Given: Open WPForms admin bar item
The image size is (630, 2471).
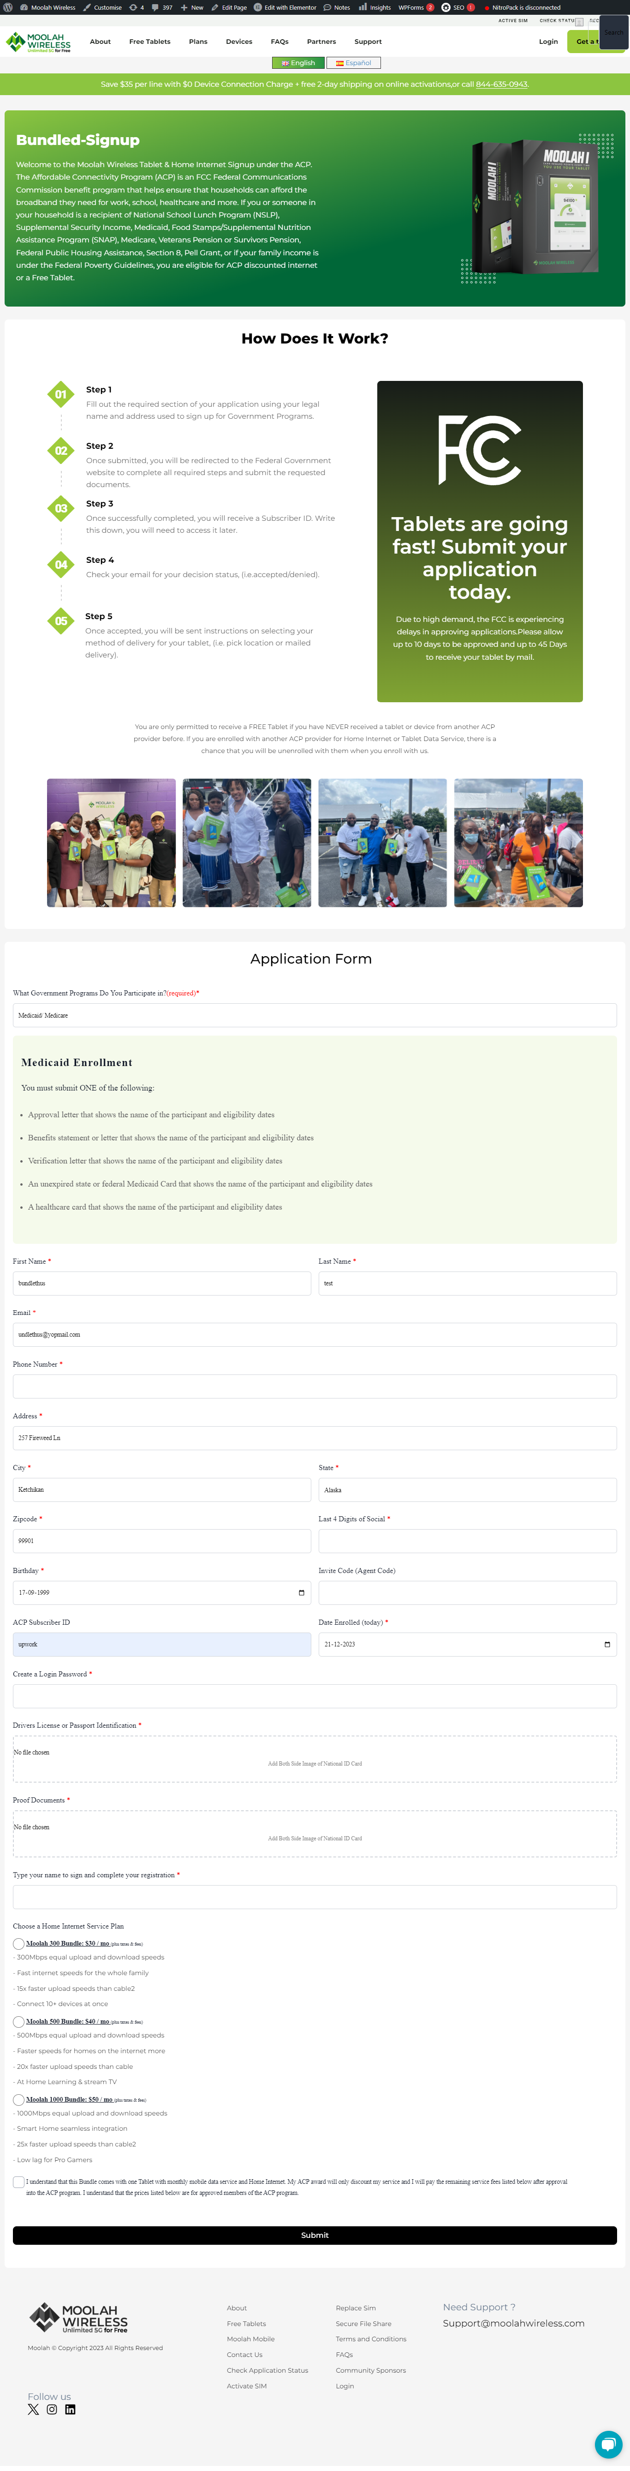Looking at the screenshot, I should coord(416,7).
